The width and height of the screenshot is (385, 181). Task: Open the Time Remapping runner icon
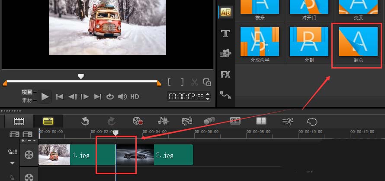tap(288, 122)
